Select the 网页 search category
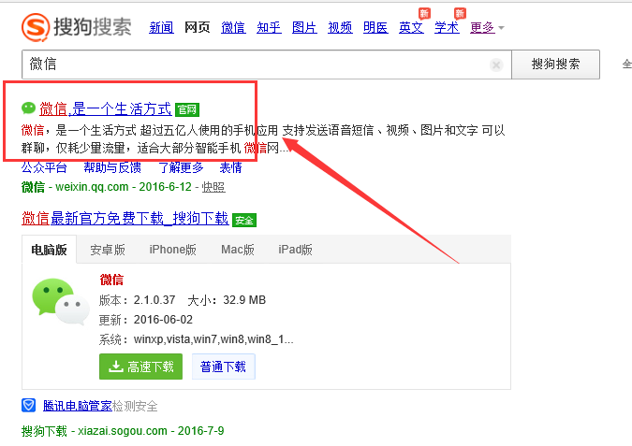The height and width of the screenshot is (446, 632). tap(198, 27)
